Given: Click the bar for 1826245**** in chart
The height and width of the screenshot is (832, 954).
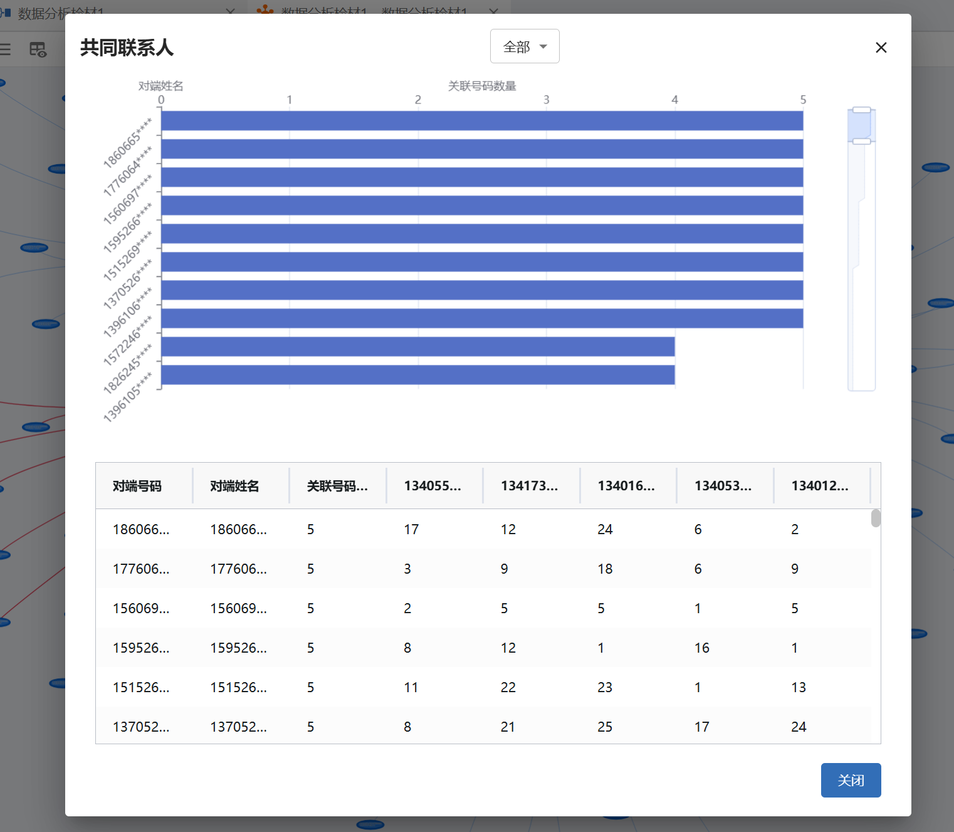Looking at the screenshot, I should (x=417, y=347).
